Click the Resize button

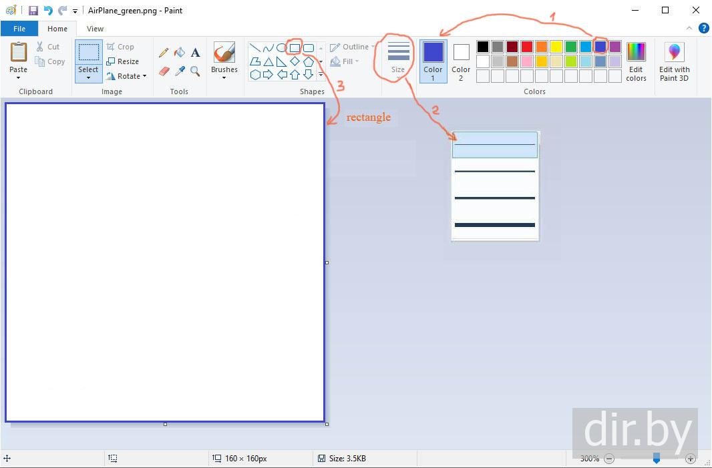tap(123, 61)
